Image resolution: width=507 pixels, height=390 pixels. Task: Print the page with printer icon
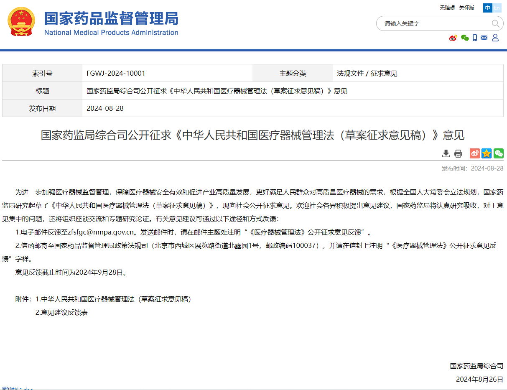pos(458,153)
